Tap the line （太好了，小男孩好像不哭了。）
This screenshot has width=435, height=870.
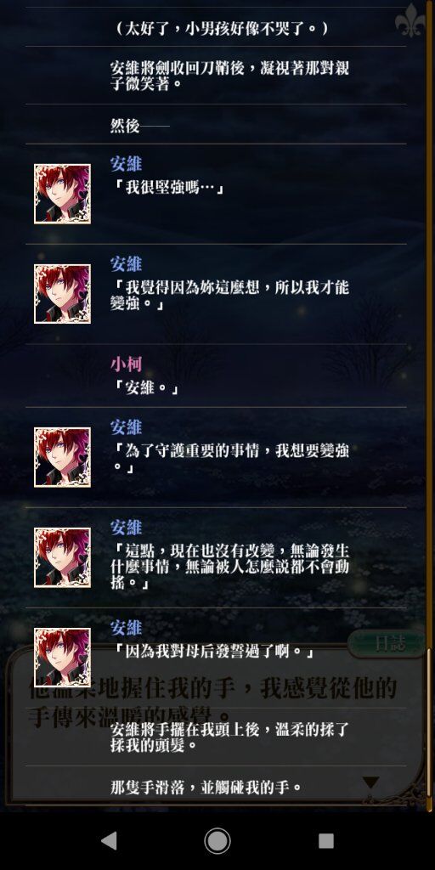[x=220, y=27]
